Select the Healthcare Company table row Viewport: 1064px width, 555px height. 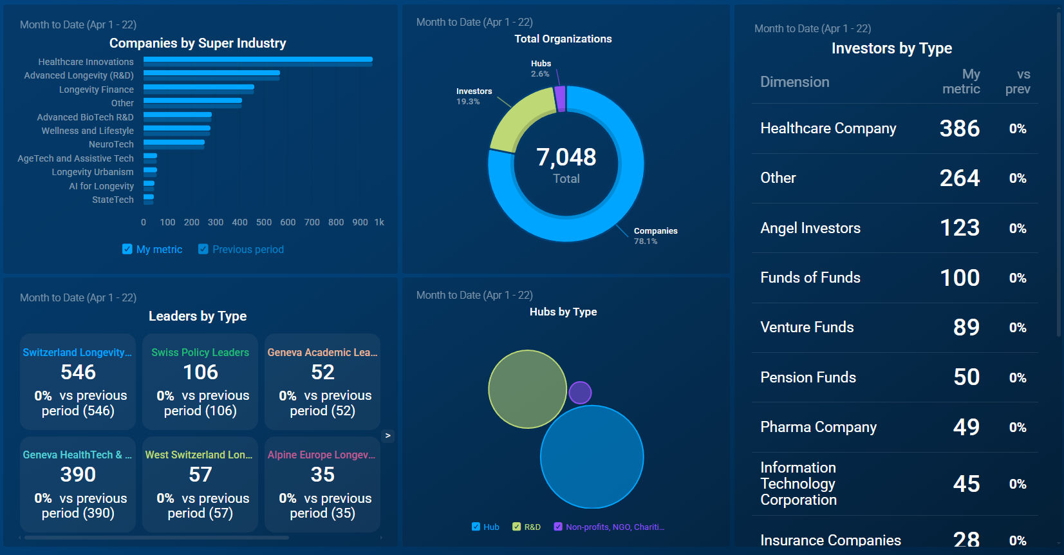point(895,129)
